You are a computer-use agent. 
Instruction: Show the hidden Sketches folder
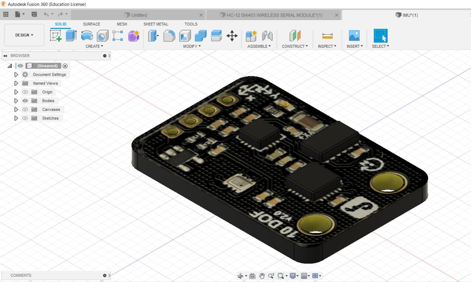tap(25, 118)
